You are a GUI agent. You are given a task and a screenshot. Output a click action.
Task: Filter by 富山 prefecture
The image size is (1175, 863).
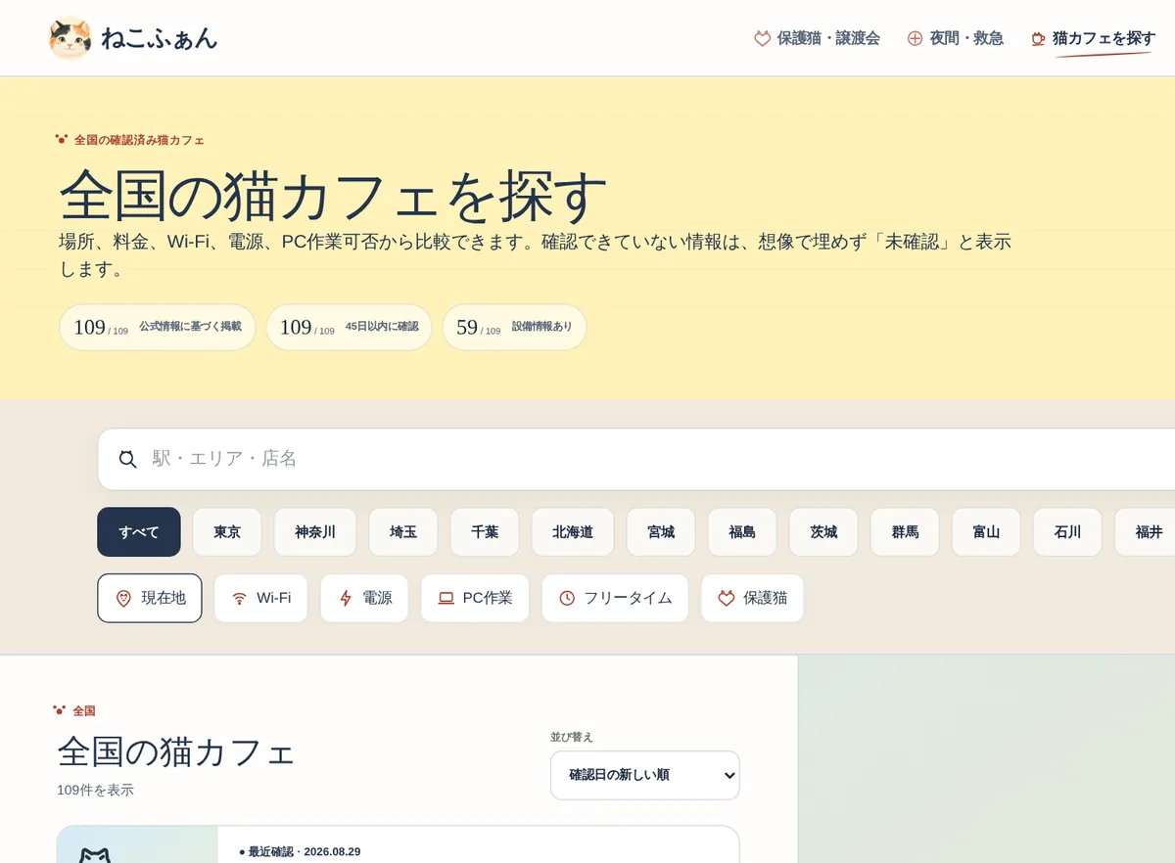[x=986, y=532]
